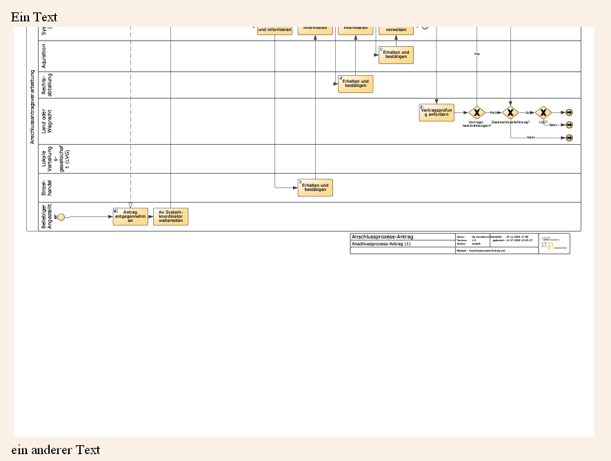Click the gateway diamond above 'Vertragsbeschränkungen?'
This screenshot has width=611, height=461.
click(x=477, y=112)
